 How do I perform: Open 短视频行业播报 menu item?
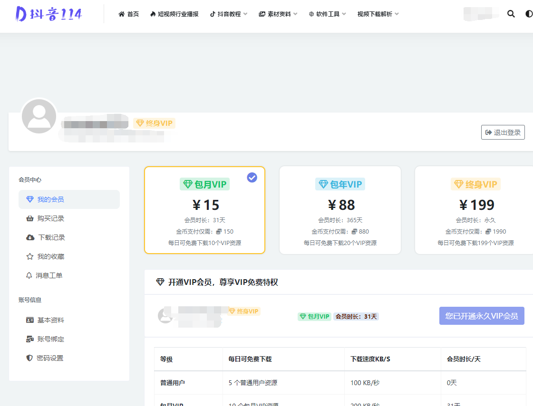click(x=174, y=14)
